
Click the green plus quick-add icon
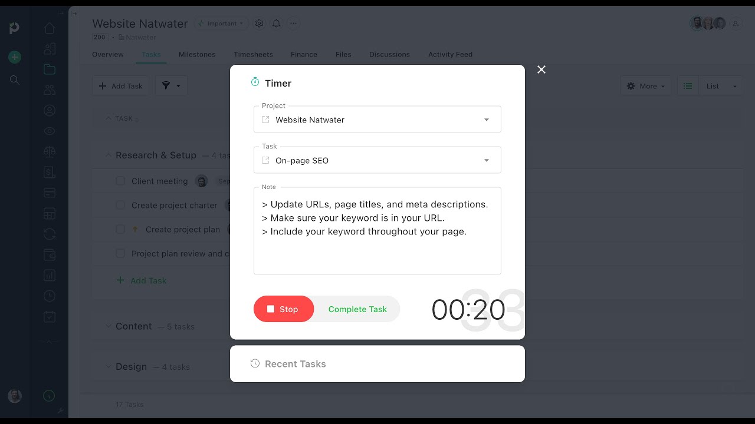click(15, 57)
